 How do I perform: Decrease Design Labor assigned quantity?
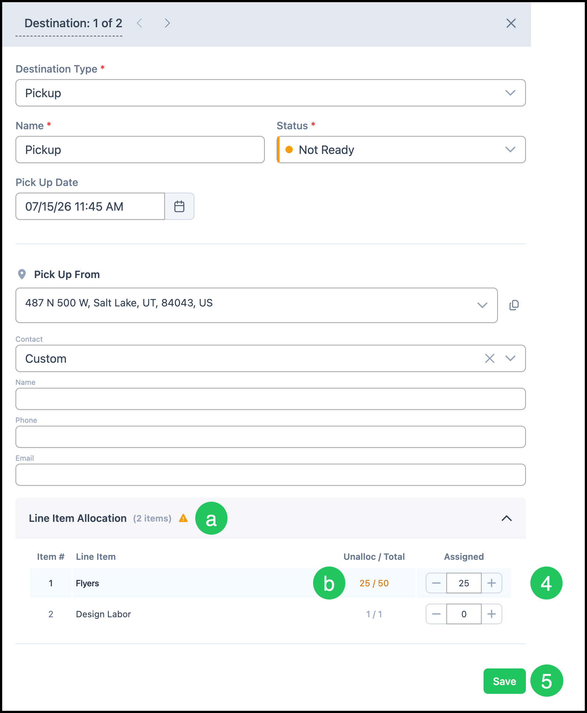tap(436, 614)
